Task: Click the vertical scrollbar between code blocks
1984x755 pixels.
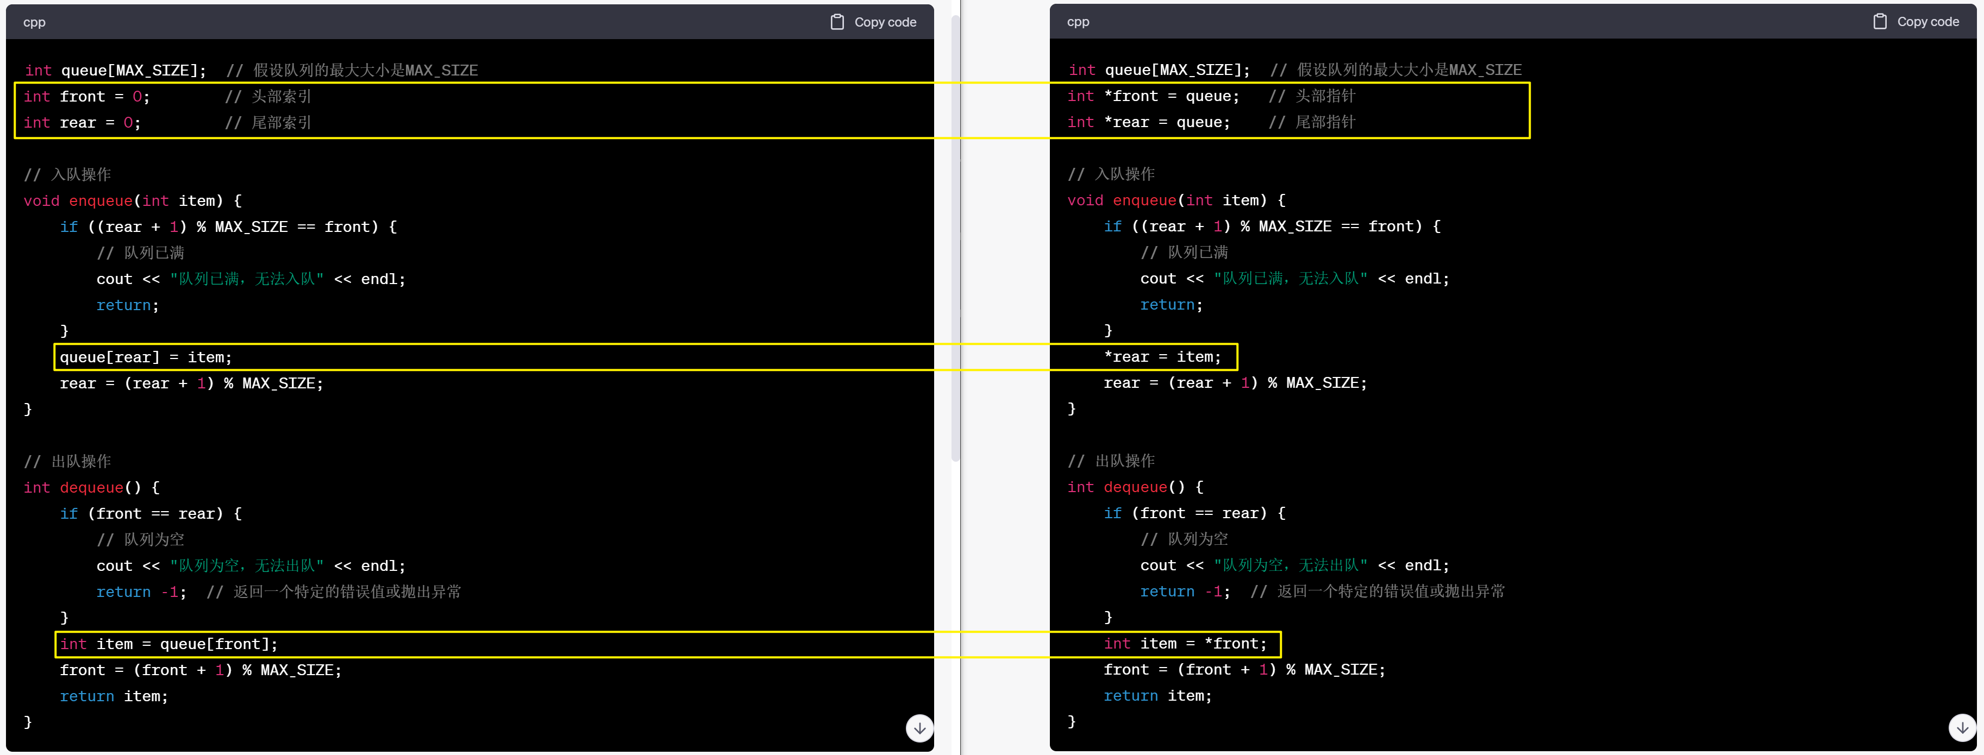Action: click(956, 238)
